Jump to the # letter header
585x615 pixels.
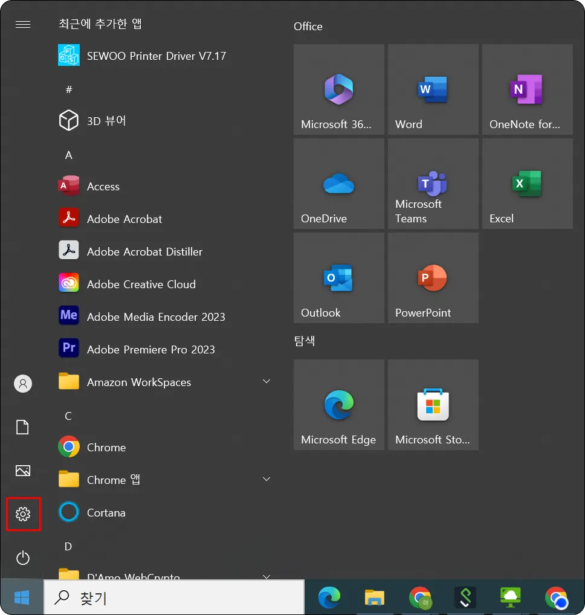[x=69, y=89]
